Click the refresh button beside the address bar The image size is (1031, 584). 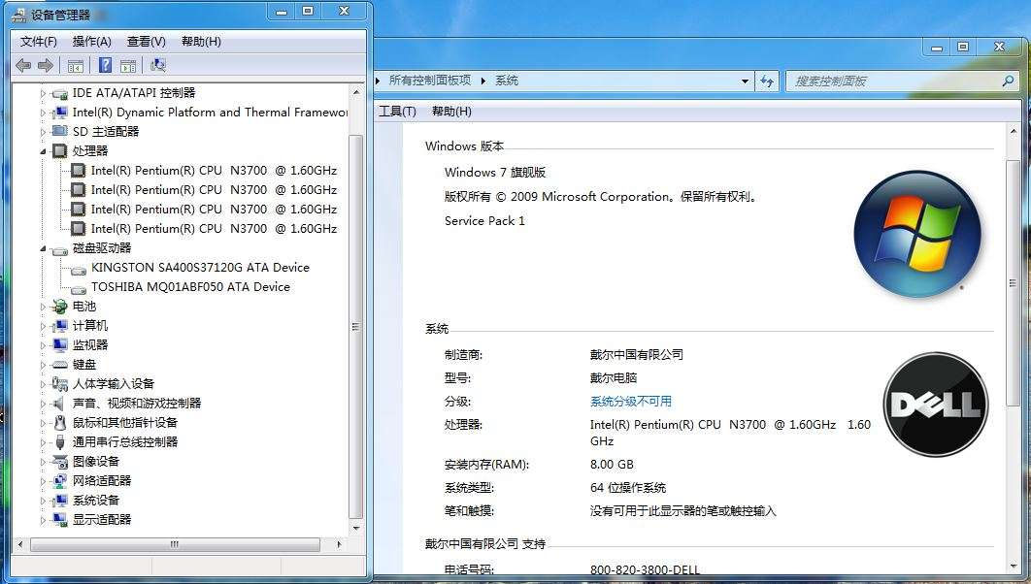pyautogui.click(x=767, y=81)
